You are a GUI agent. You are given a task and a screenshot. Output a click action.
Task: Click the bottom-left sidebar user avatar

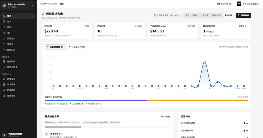(x=4, y=135)
